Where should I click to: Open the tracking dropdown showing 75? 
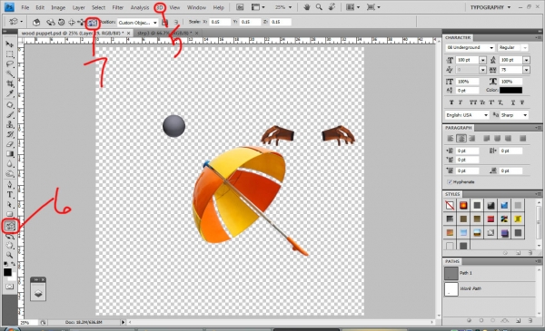[527, 70]
